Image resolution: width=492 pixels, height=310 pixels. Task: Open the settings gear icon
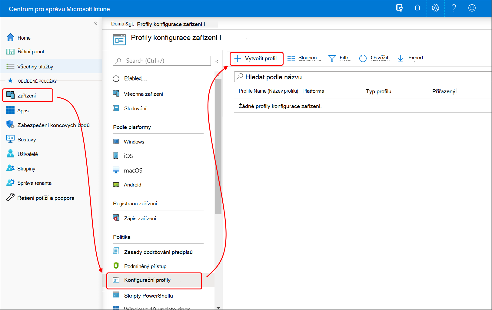tap(436, 8)
